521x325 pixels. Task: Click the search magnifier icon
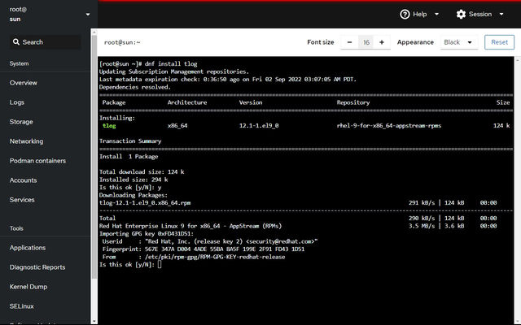(x=16, y=41)
